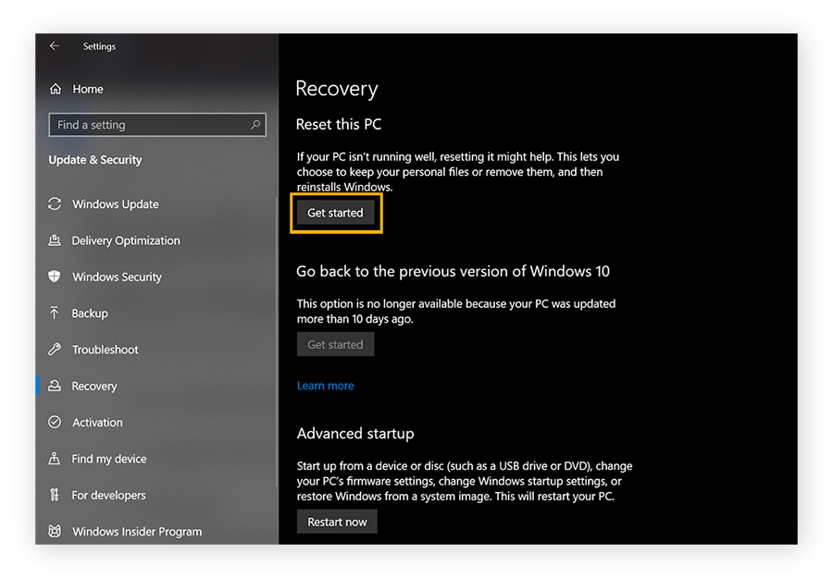
Task: Click the disabled Get started button
Action: (x=335, y=344)
